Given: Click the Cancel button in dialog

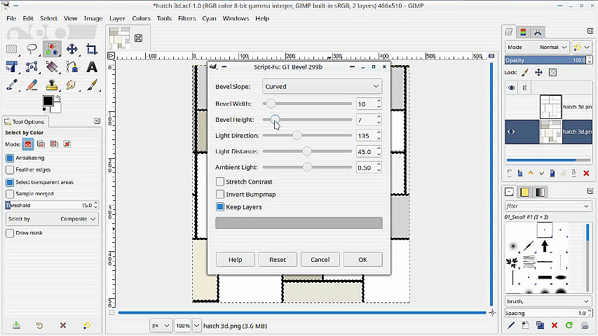Looking at the screenshot, I should coord(320,260).
